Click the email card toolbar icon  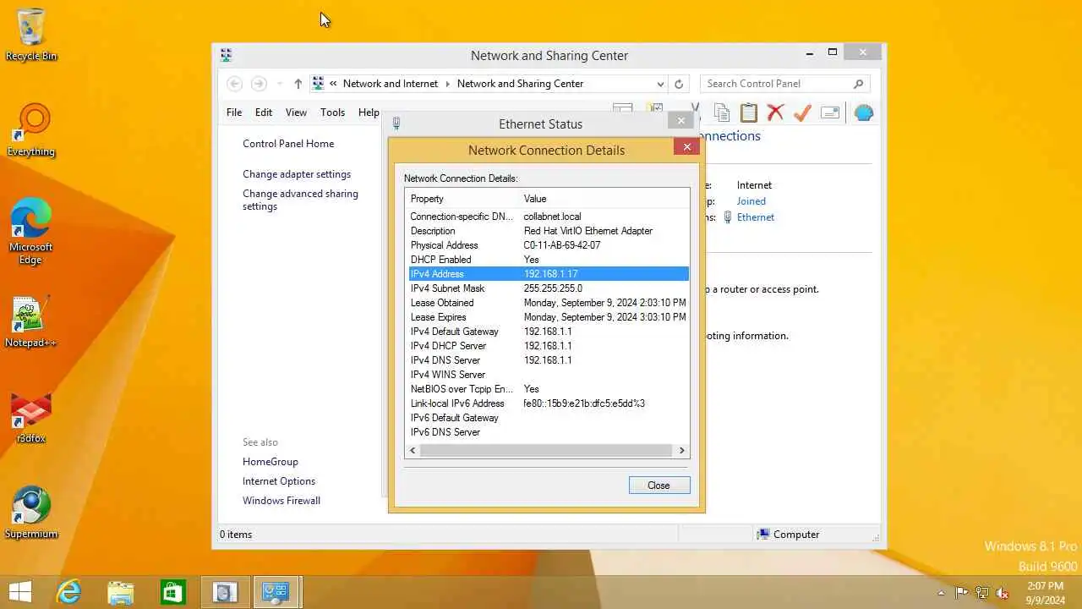point(829,112)
